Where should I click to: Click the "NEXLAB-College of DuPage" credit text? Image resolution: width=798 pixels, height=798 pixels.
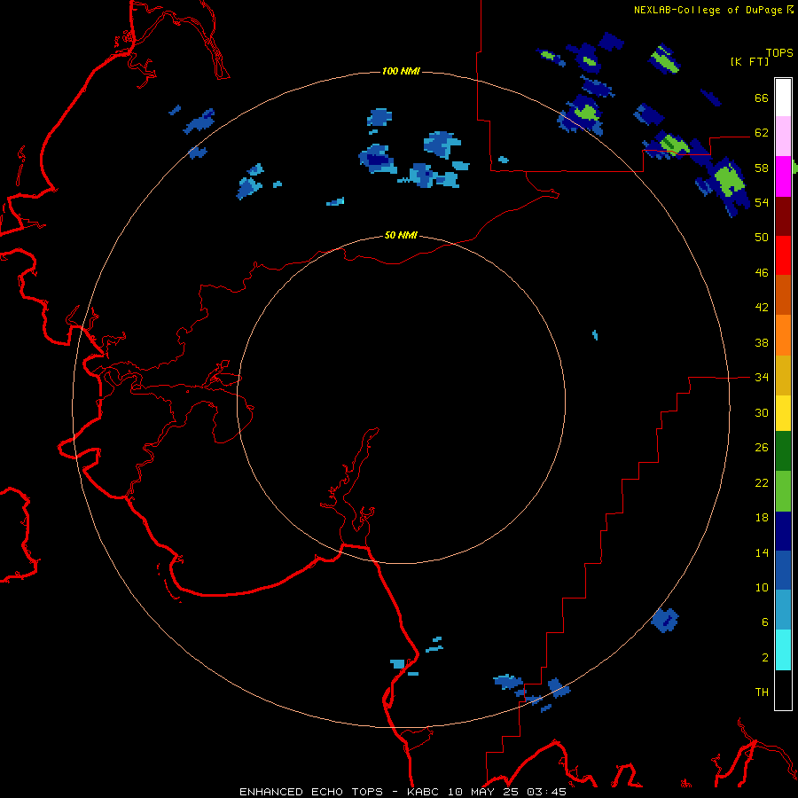708,10
